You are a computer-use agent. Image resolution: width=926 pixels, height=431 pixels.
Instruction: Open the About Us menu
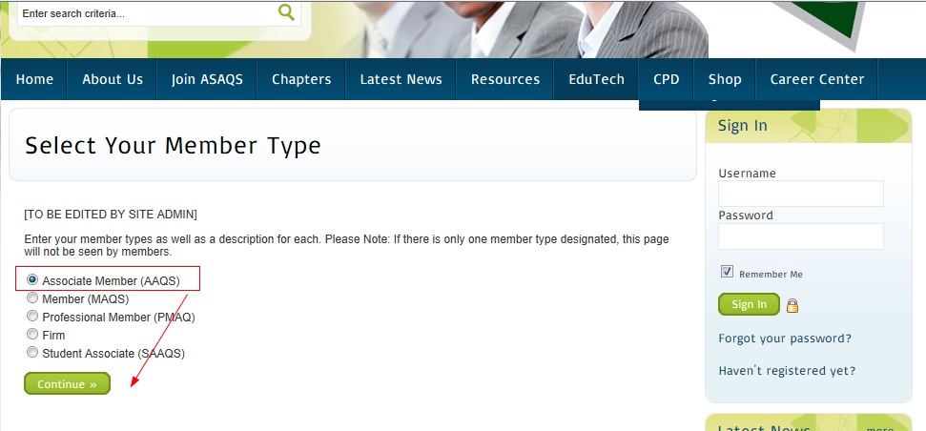(113, 79)
